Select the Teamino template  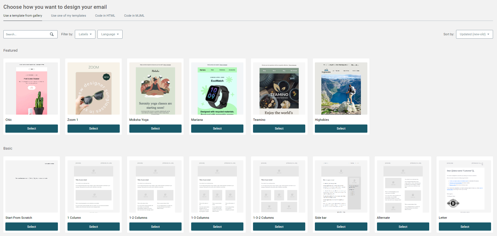pos(279,128)
